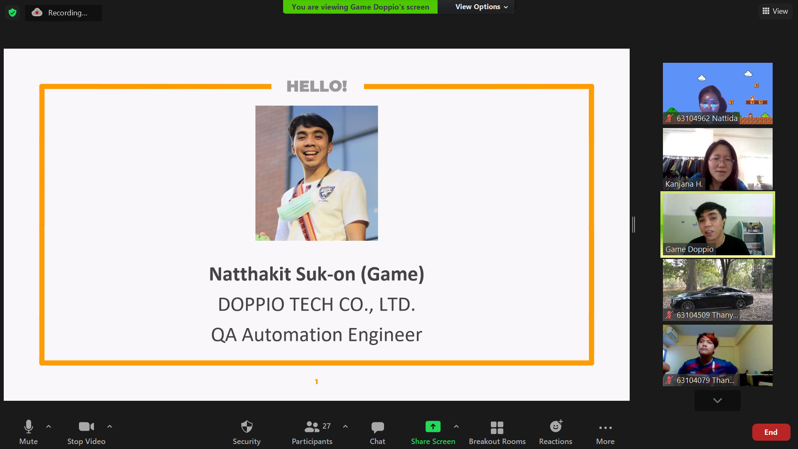Click the video panel divider handle

click(633, 224)
